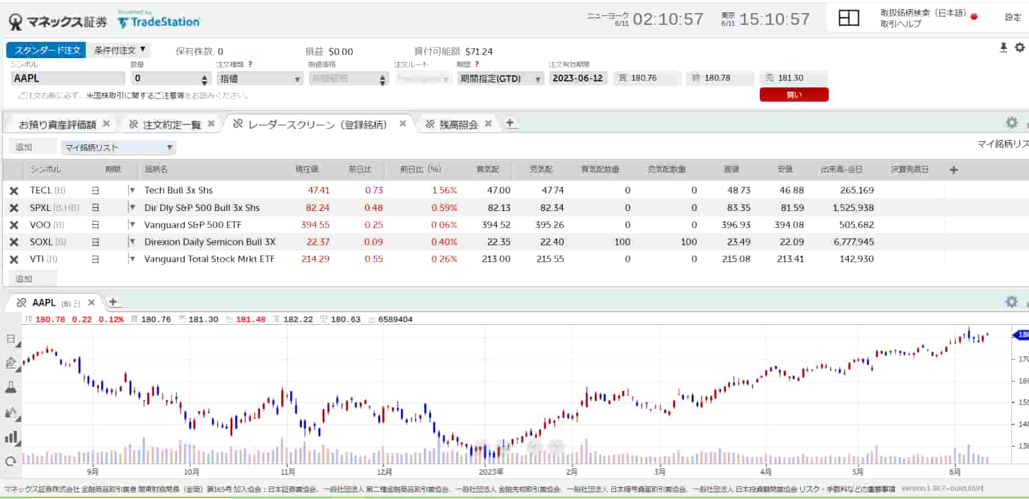This screenshot has height=499, width=1029.
Task: Add new chart tab beside AAPL
Action: 113,301
